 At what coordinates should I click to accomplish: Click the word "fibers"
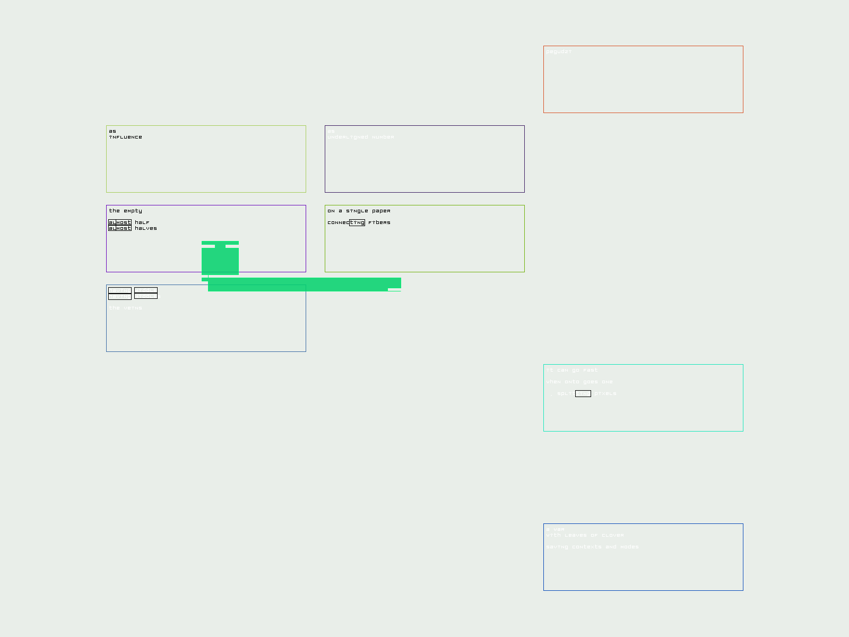click(379, 222)
